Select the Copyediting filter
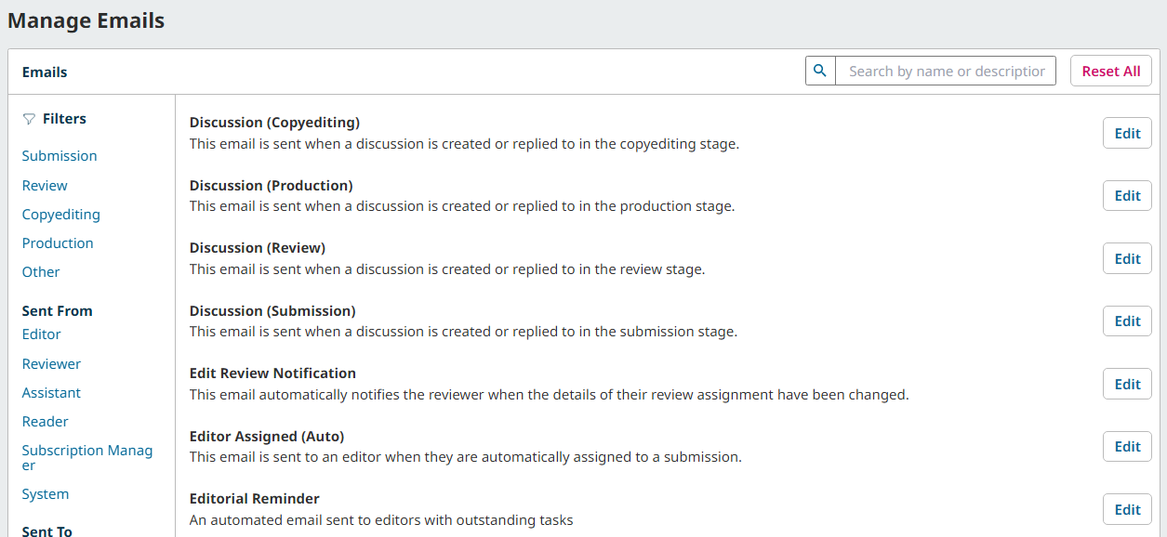1167x537 pixels. 61,215
